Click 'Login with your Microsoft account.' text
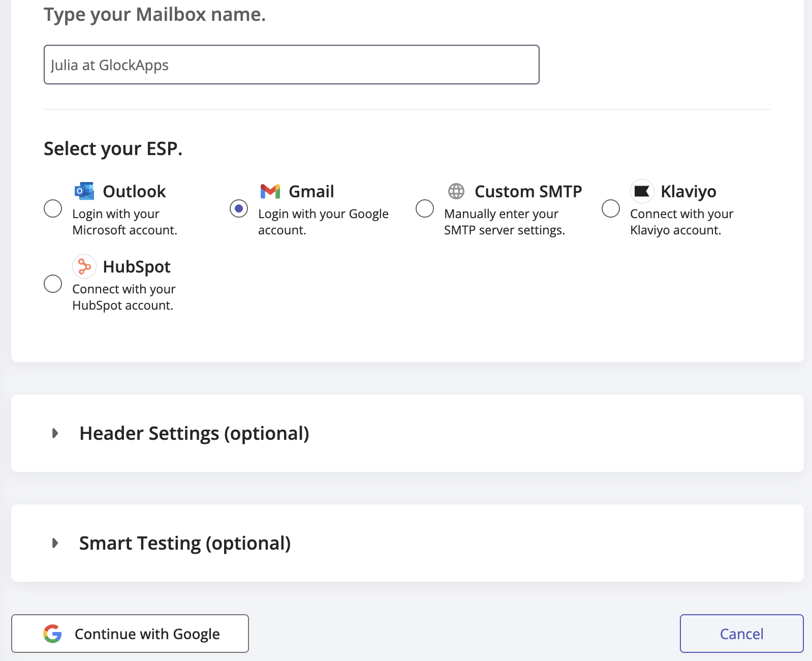 click(125, 222)
